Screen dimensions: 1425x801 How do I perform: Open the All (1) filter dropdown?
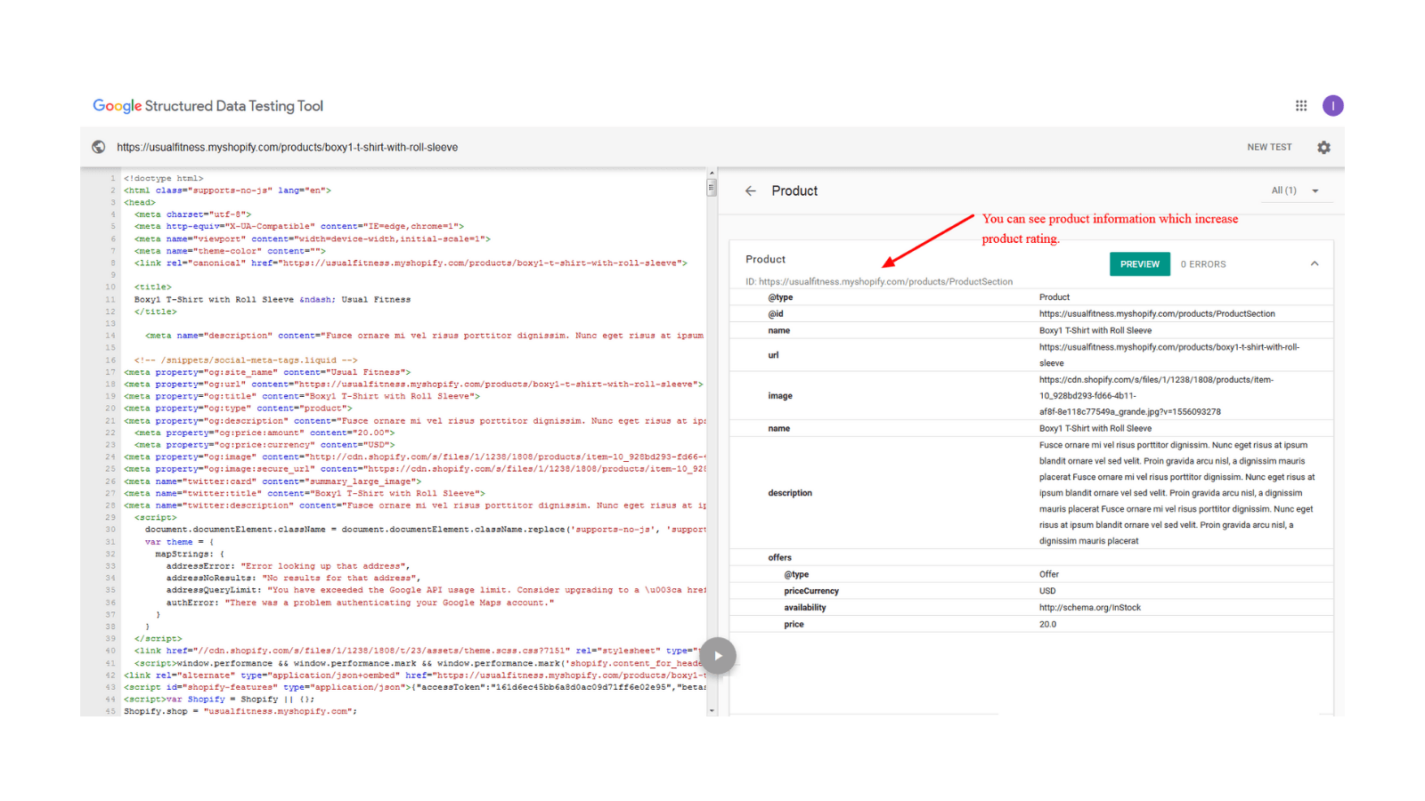(1294, 190)
